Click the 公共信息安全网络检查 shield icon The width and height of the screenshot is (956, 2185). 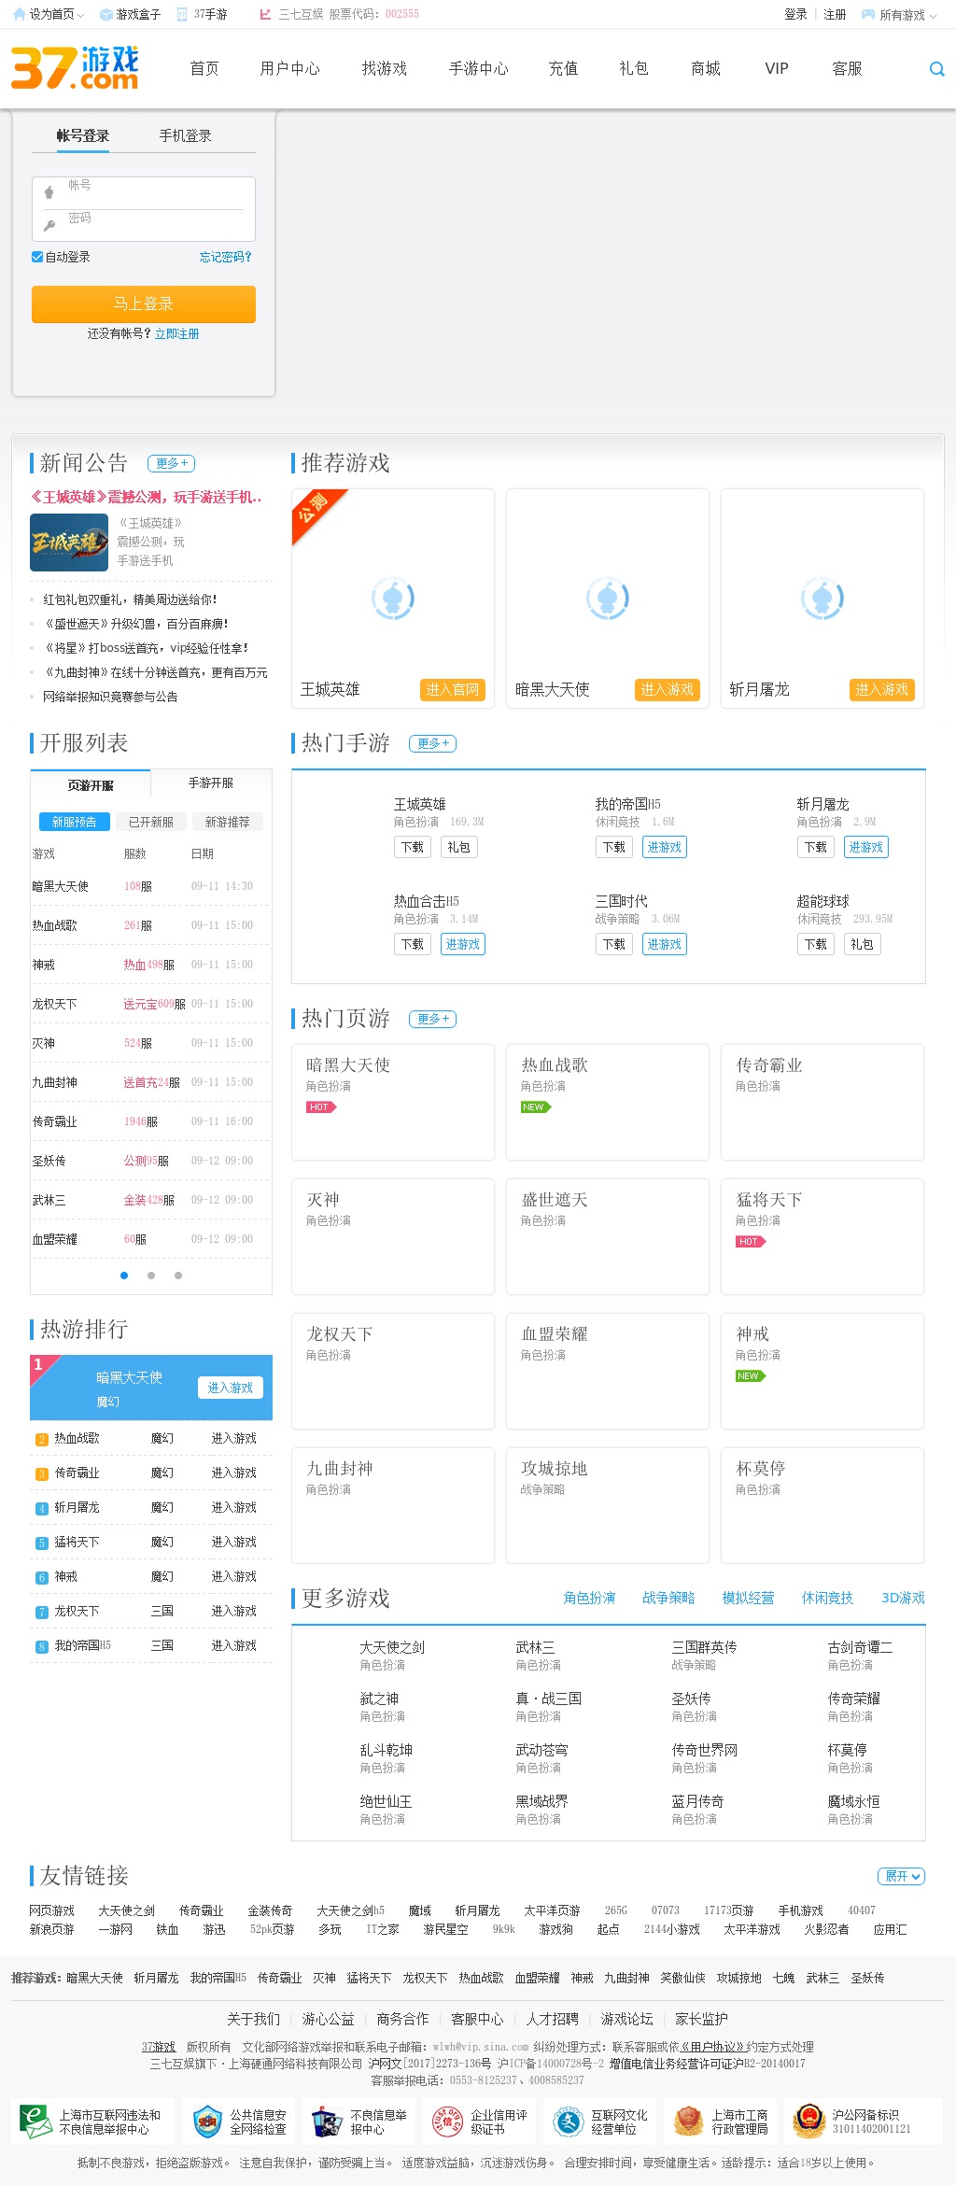coord(206,2122)
